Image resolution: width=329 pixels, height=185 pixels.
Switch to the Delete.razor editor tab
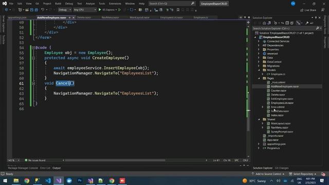click(84, 17)
